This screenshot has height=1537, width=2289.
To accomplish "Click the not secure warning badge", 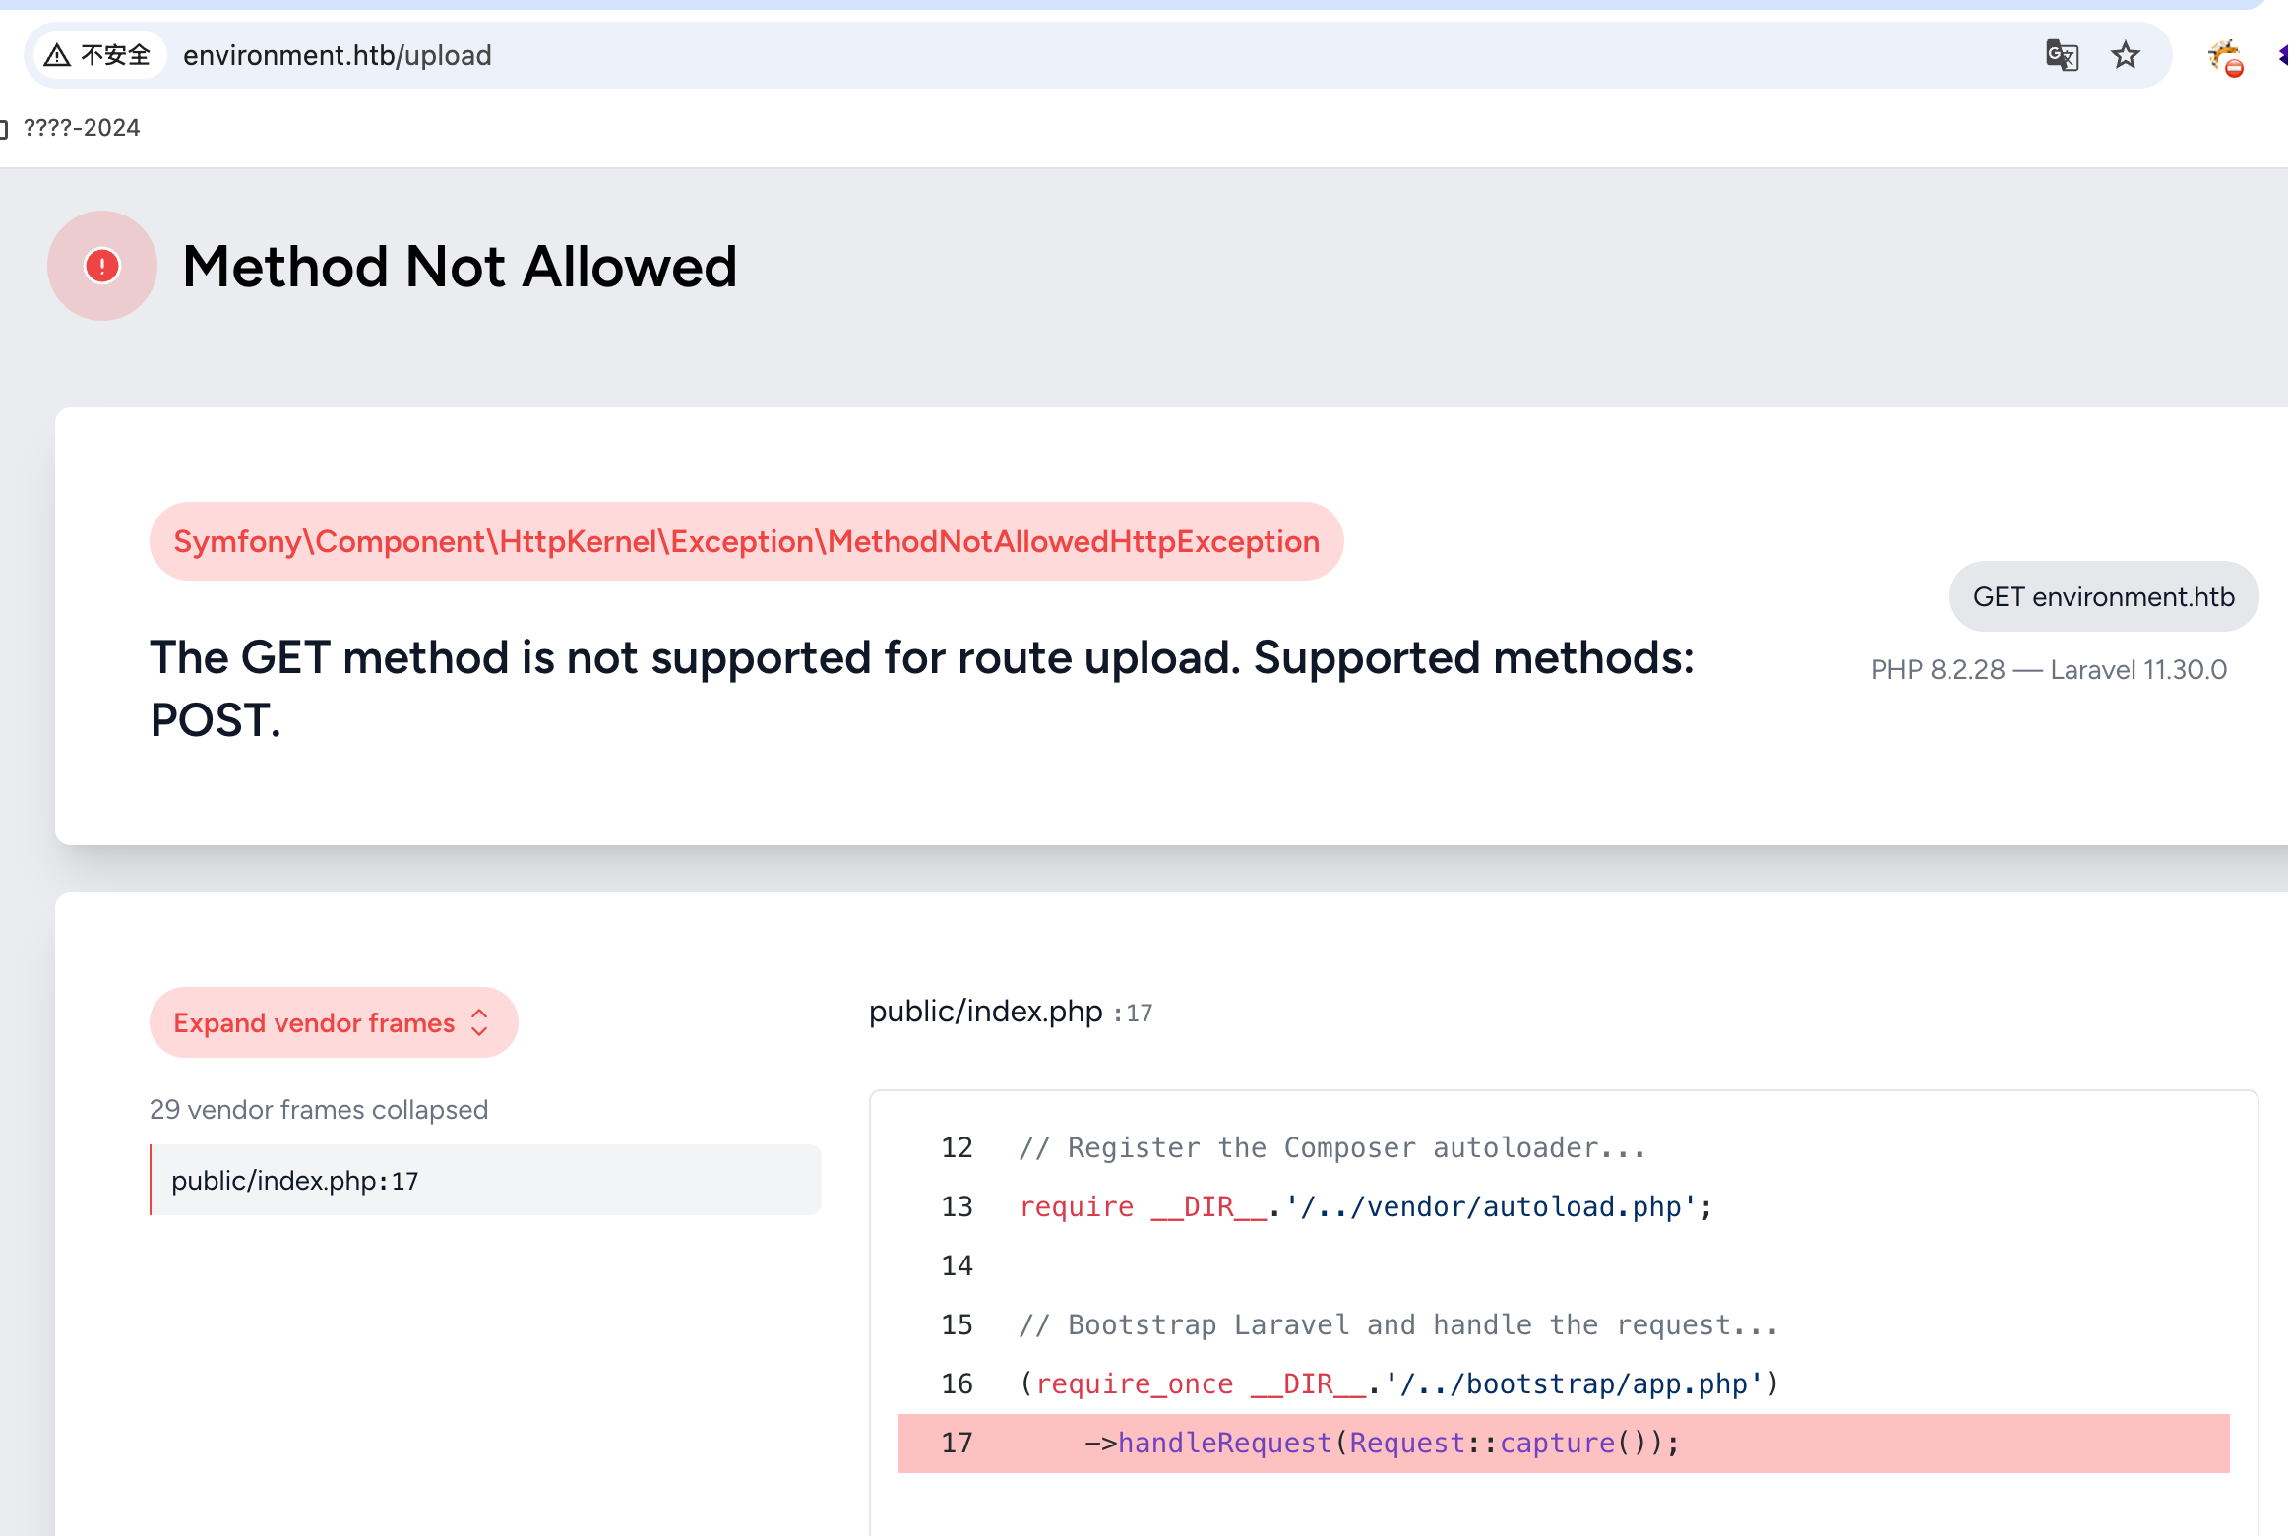I will 97,55.
